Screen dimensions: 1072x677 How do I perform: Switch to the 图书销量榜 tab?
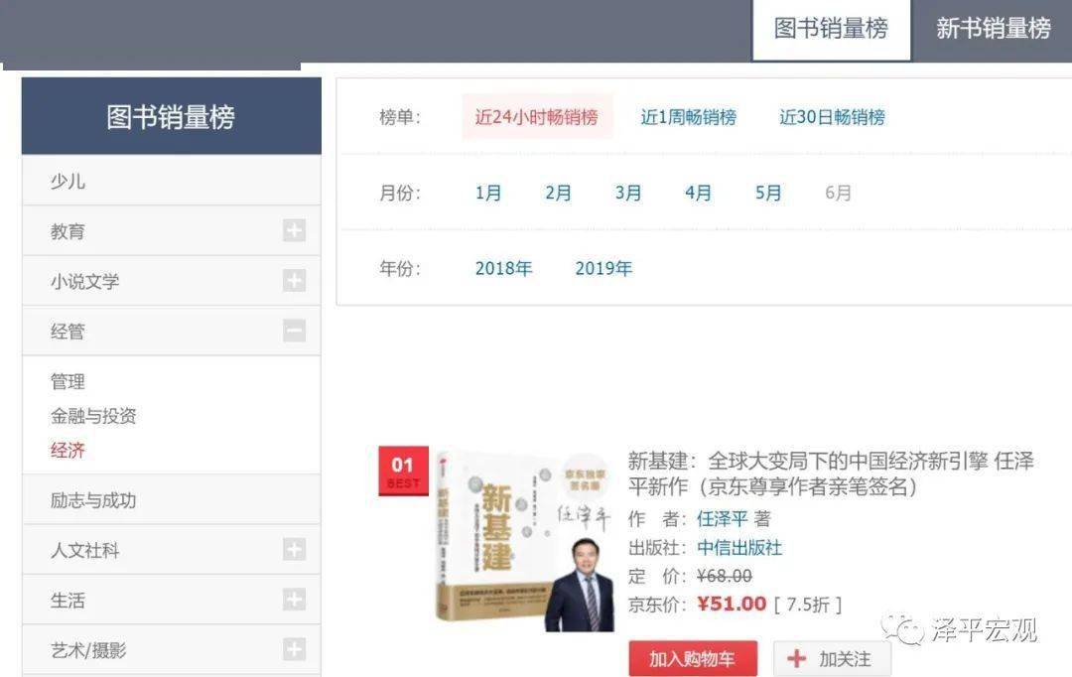tap(832, 30)
